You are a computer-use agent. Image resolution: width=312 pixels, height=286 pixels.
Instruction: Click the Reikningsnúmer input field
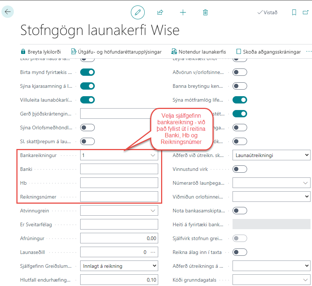pyautogui.click(x=119, y=197)
